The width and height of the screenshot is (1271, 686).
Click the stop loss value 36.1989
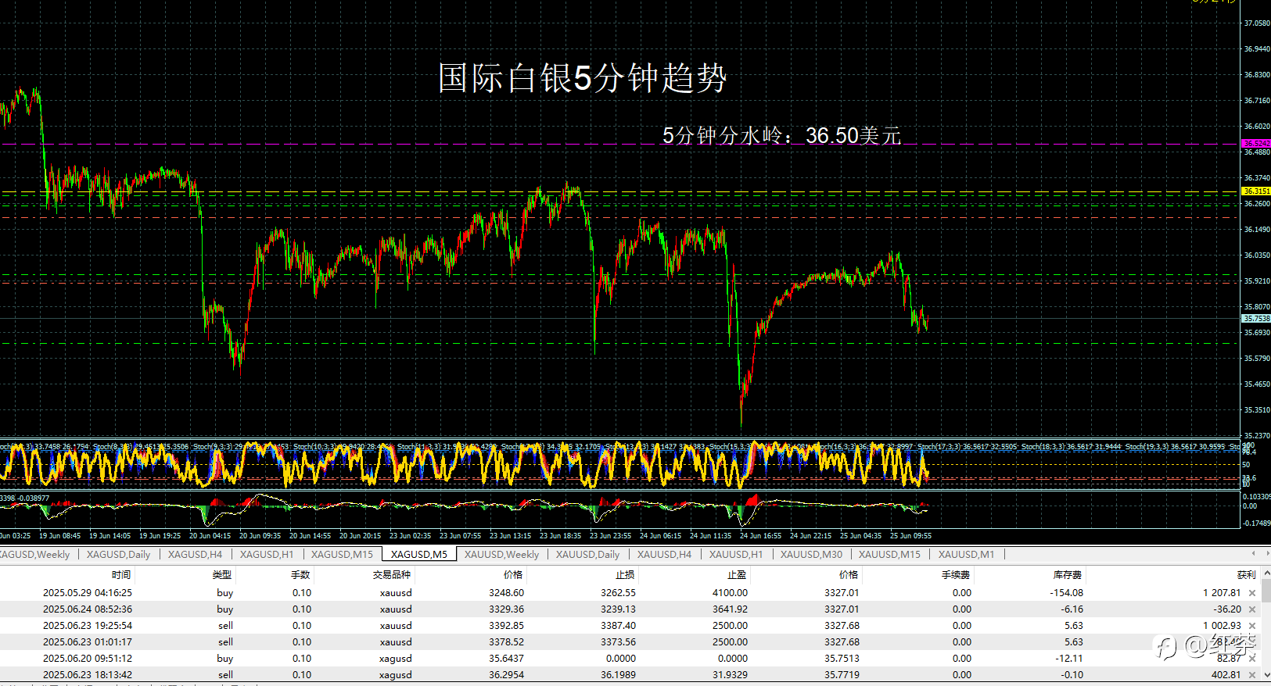click(619, 675)
